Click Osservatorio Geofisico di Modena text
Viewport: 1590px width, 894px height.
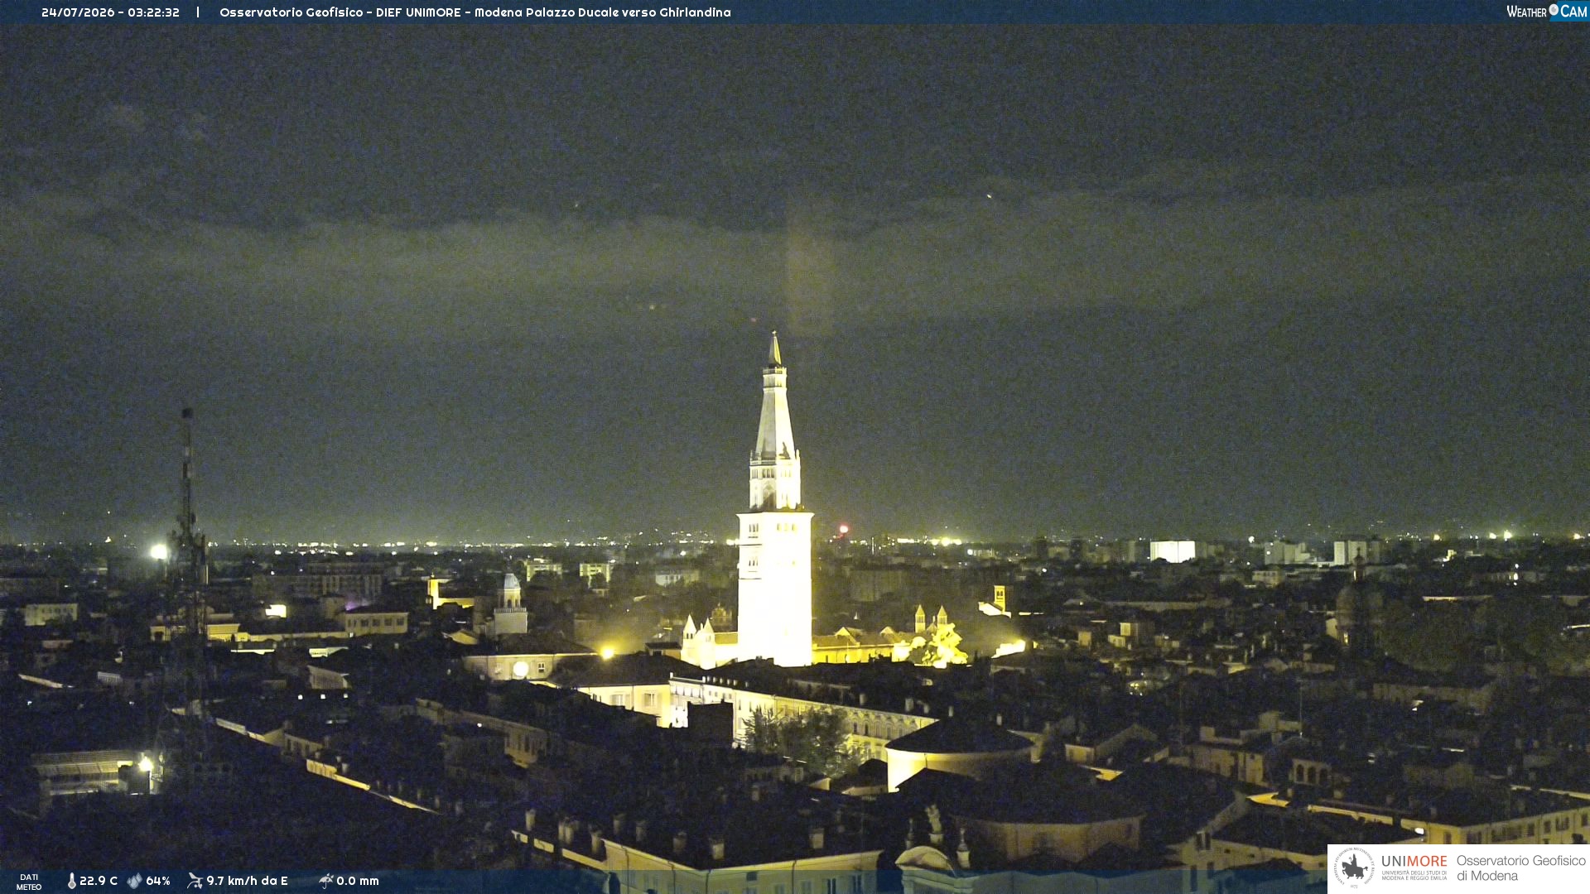(x=1520, y=868)
